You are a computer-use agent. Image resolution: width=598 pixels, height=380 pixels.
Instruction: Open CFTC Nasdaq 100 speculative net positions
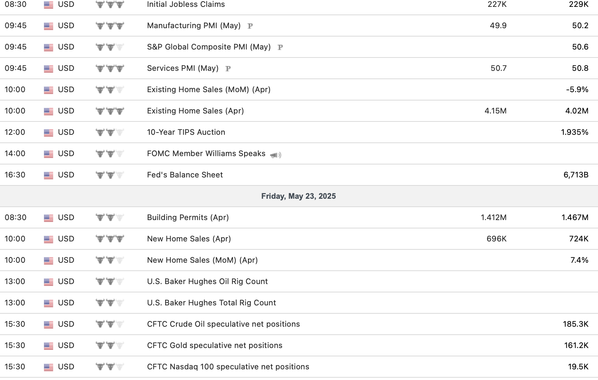(x=228, y=367)
